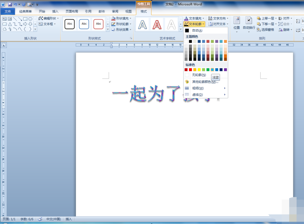The image size is (304, 224).
Task: Open the 文件 File tab
Action: 8,11
